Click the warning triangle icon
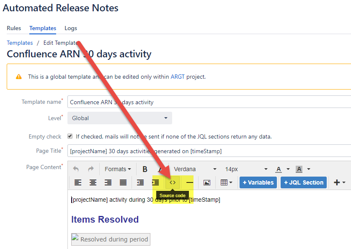 pyautogui.click(x=19, y=77)
